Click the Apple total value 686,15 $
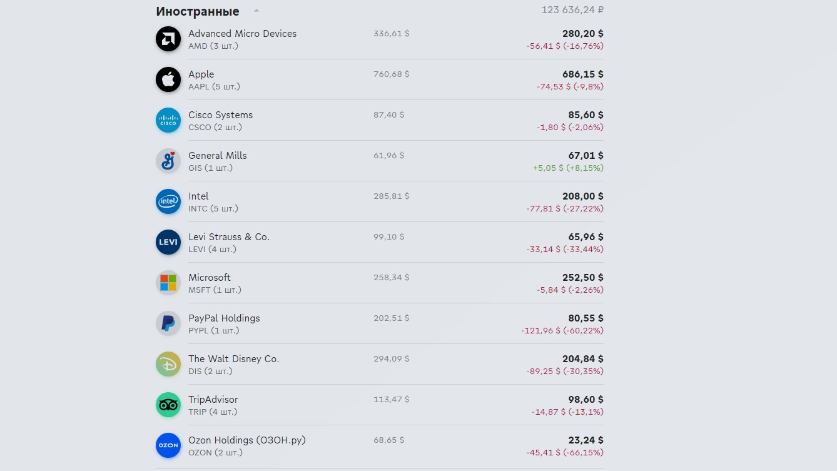Image resolution: width=837 pixels, height=471 pixels. (583, 74)
